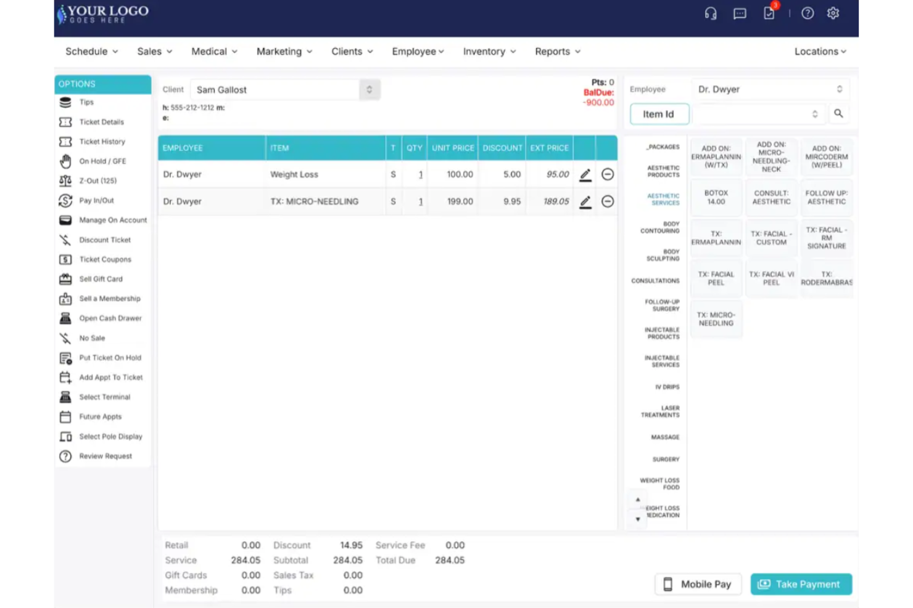Click the Sell Gift Card icon
Image resolution: width=913 pixels, height=608 pixels.
click(x=65, y=279)
